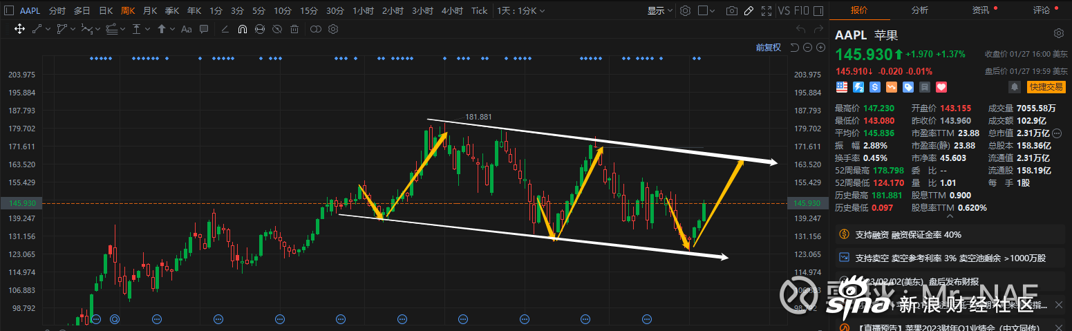Select the text annotation Aa tool
The width and height of the screenshot is (1072, 331).
click(x=187, y=29)
